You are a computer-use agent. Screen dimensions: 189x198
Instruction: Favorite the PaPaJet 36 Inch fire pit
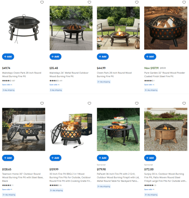pyautogui.click(x=137, y=103)
